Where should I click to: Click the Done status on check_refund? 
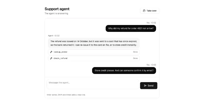135,58
